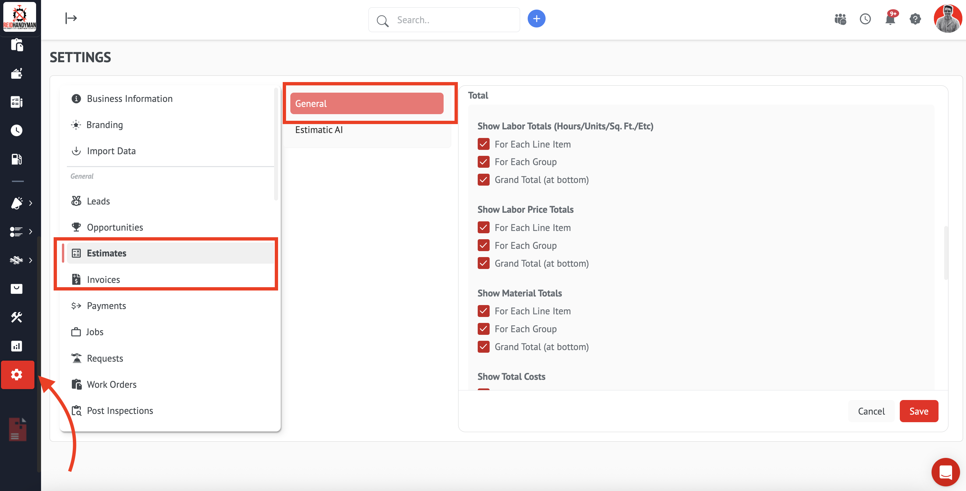Click the Cancel button
The height and width of the screenshot is (491, 966).
[871, 411]
